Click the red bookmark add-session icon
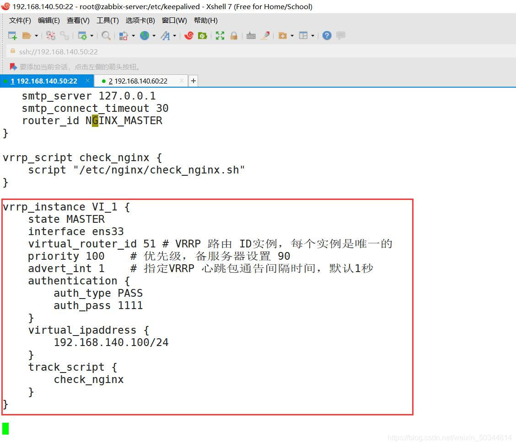516x446 pixels. tap(13, 67)
